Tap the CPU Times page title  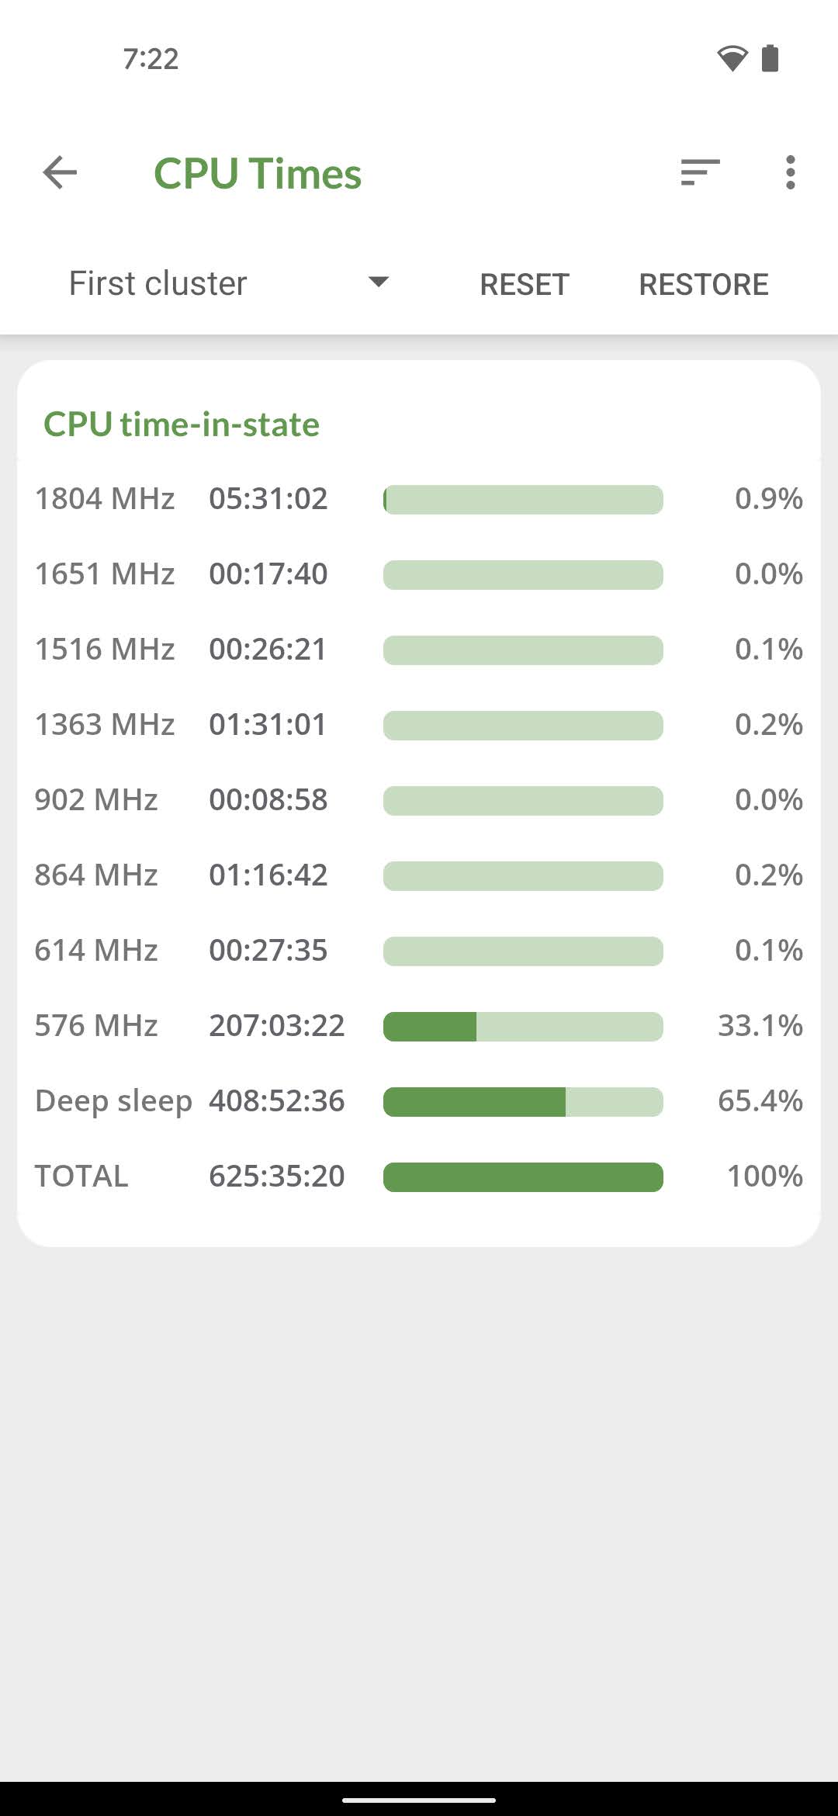click(x=258, y=173)
